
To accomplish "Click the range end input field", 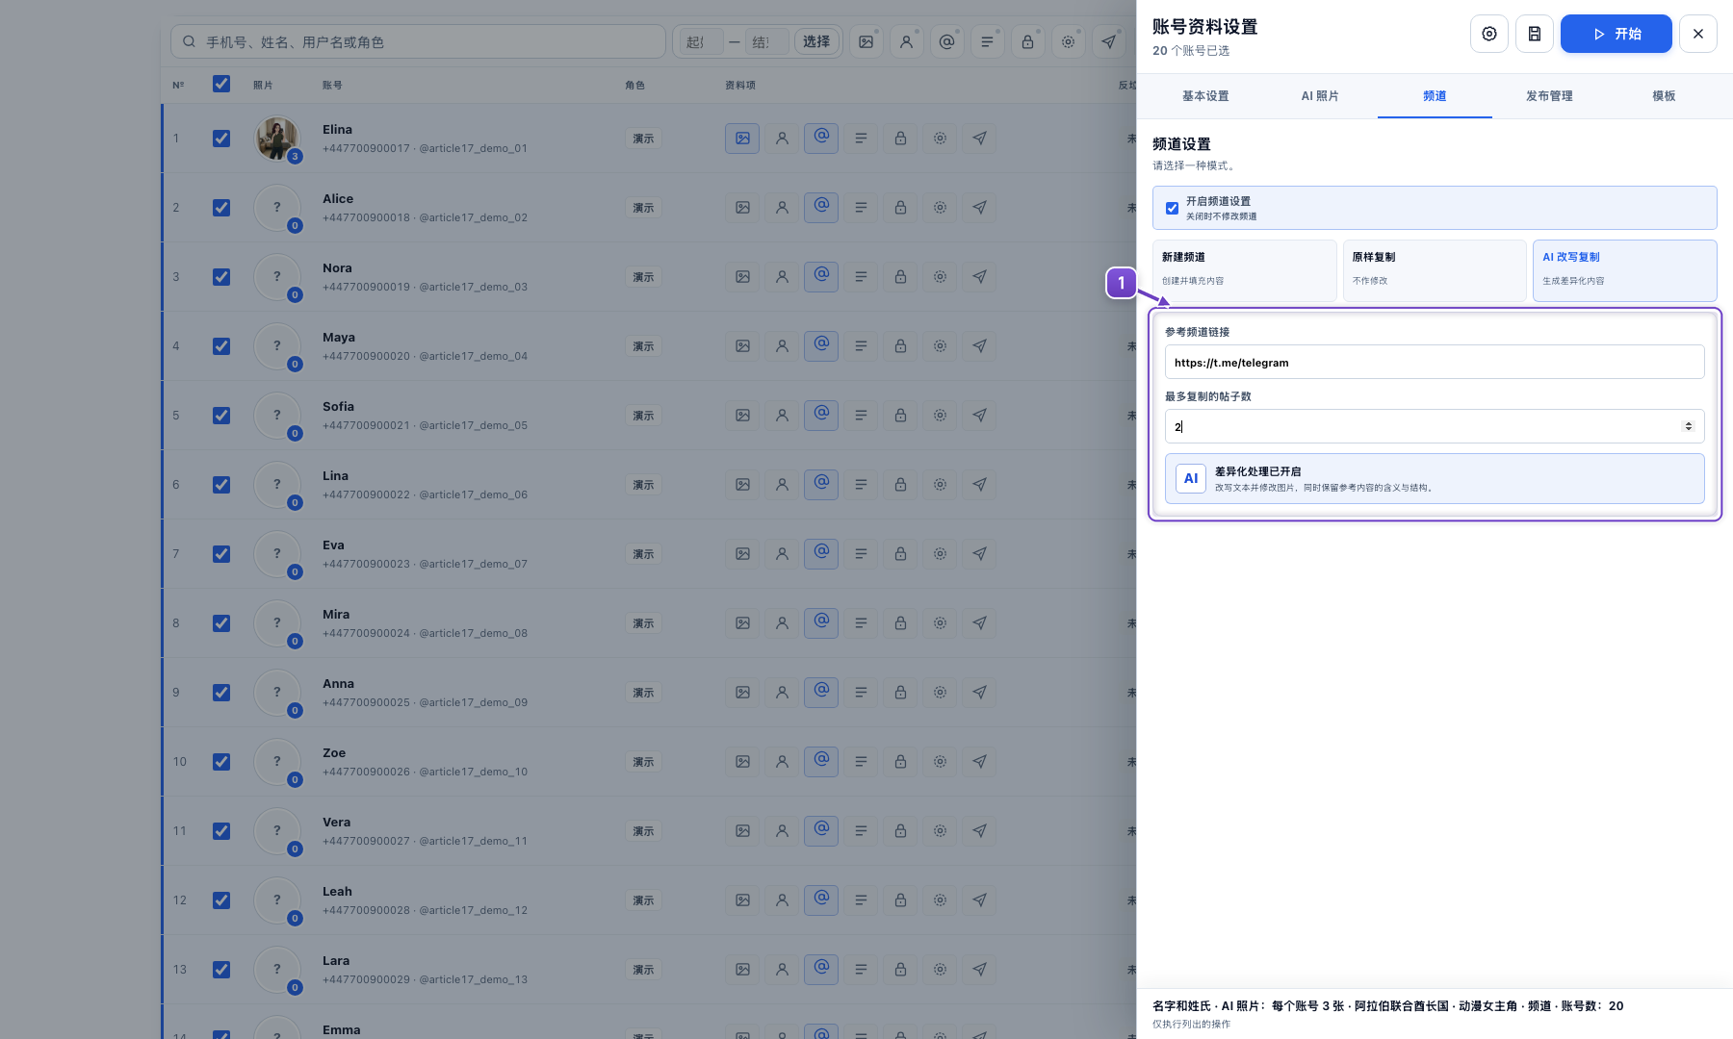I will (x=766, y=41).
